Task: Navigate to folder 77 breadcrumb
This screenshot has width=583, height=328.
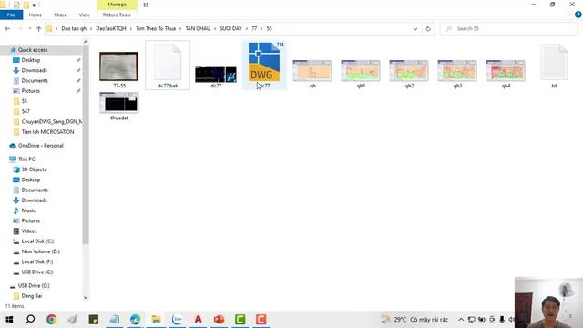Action: coord(254,28)
